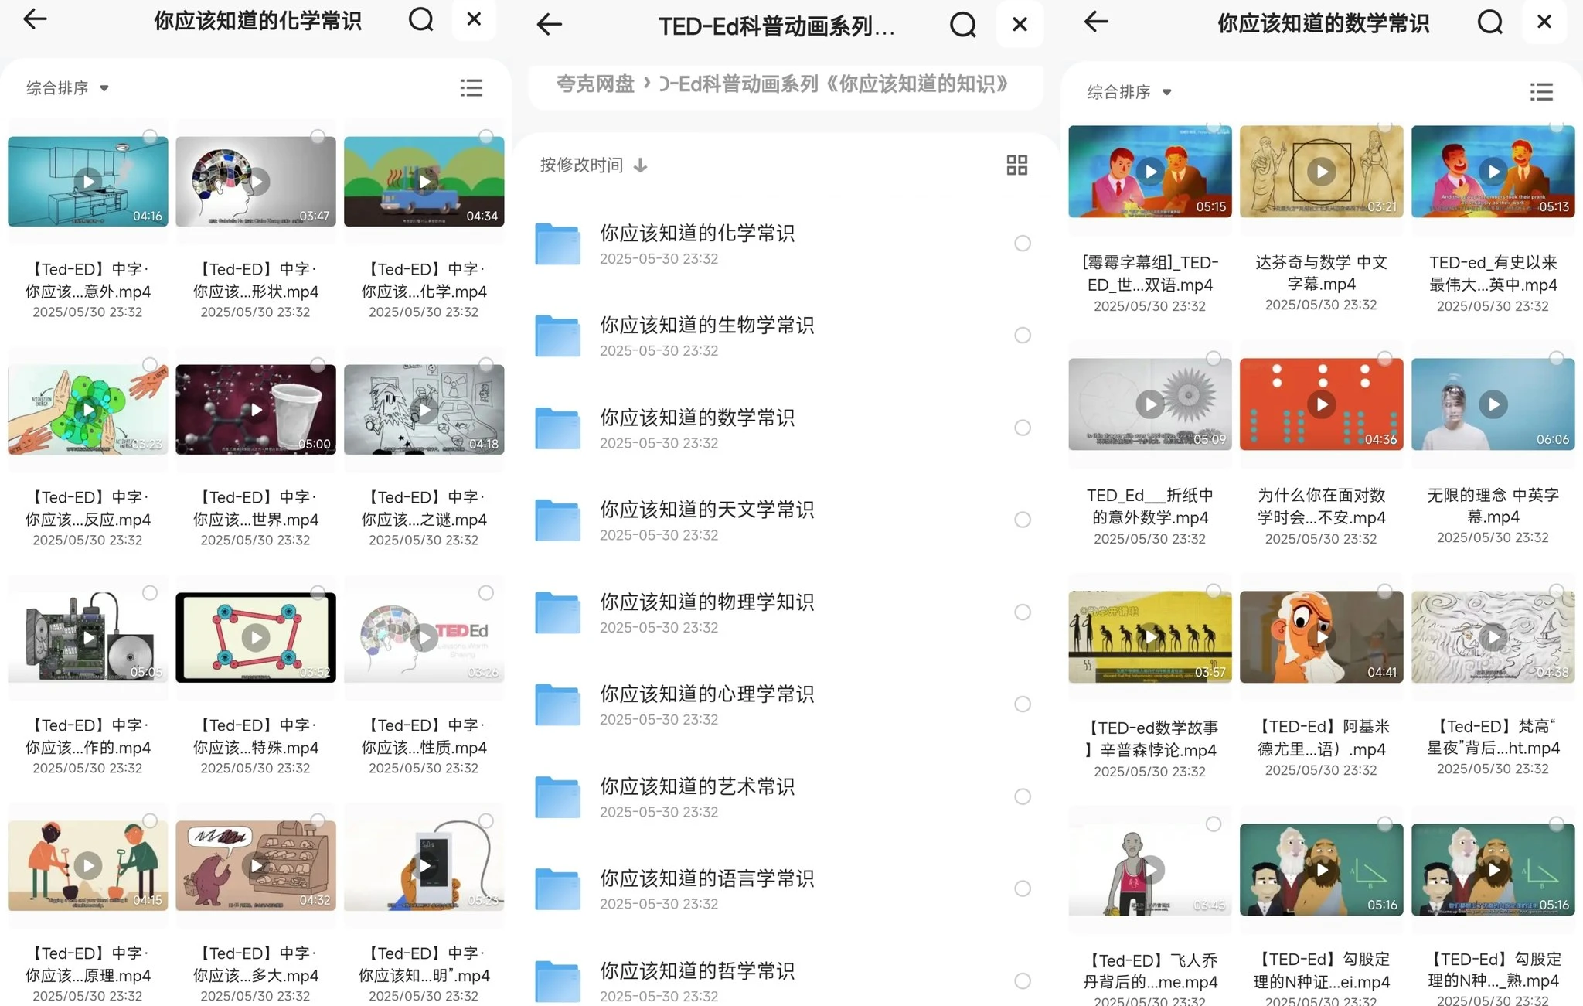Open search in the TED-Ed科普动画系列 panel
This screenshot has width=1583, height=1006.
coord(963,25)
